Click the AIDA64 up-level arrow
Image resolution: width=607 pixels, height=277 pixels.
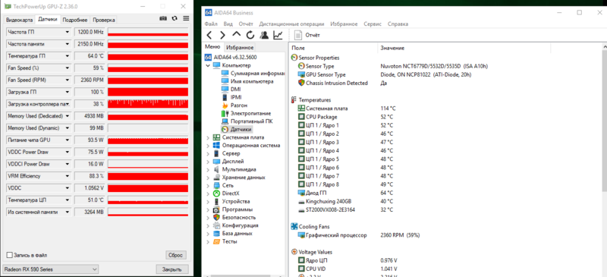pyautogui.click(x=236, y=35)
